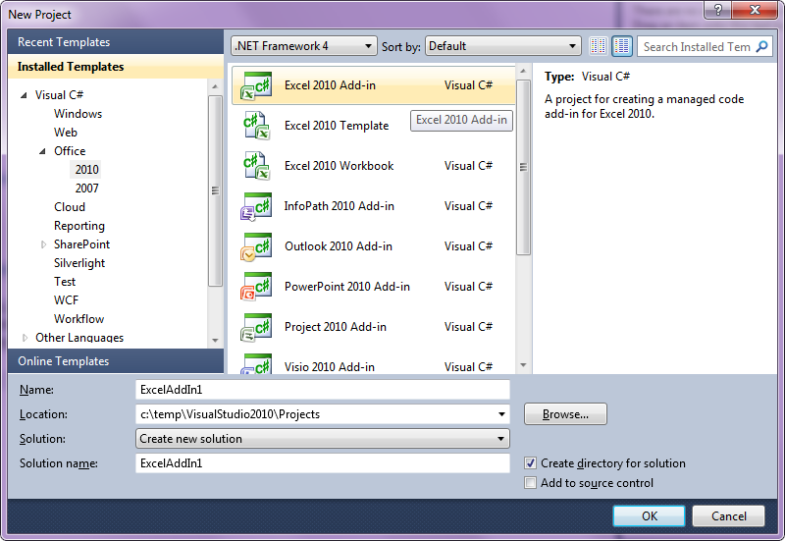Click category tree scroll up arrow
This screenshot has height=541, width=785.
pyautogui.click(x=215, y=86)
